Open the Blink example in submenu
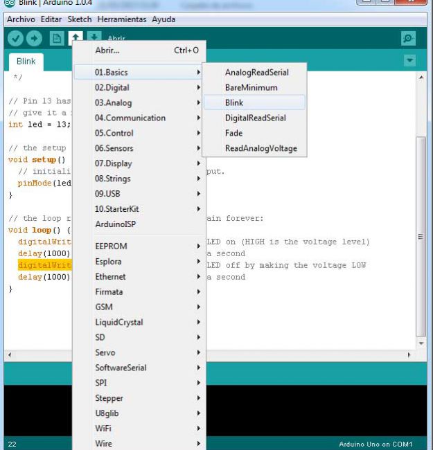Image resolution: width=433 pixels, height=450 pixels. [254, 102]
